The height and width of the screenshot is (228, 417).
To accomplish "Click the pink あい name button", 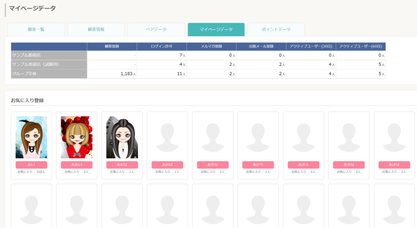I will point(31,165).
